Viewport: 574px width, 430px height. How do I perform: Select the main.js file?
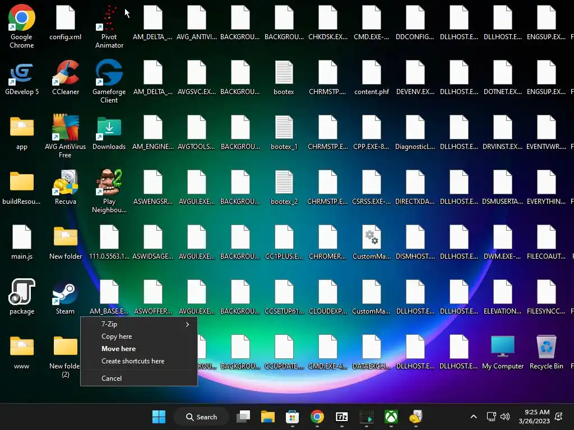pyautogui.click(x=22, y=242)
